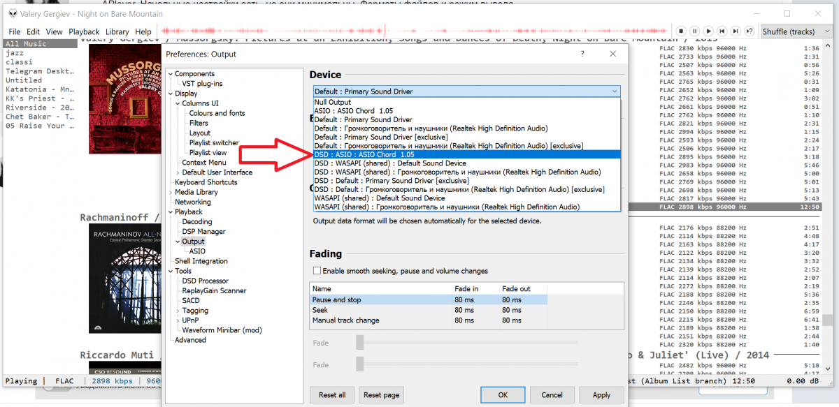
Task: Select the Pause and stop fading row
Action: (429, 299)
